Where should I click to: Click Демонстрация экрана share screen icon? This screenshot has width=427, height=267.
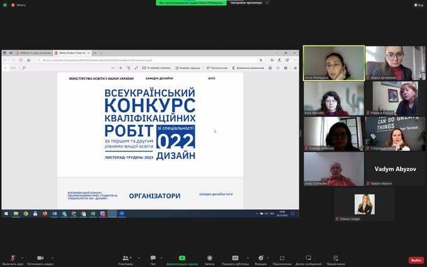182,258
